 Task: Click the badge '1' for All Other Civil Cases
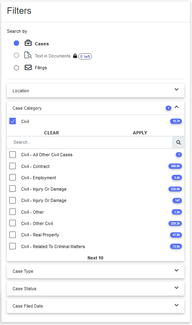point(179,155)
